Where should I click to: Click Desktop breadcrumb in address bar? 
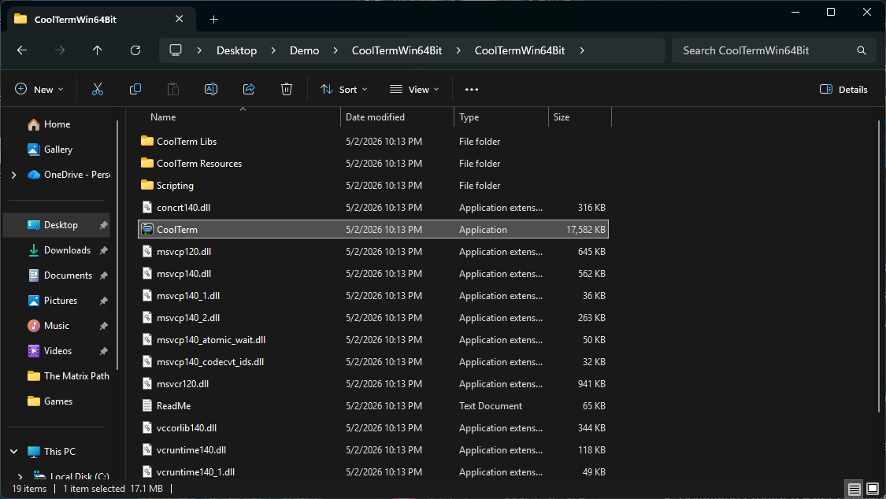237,50
